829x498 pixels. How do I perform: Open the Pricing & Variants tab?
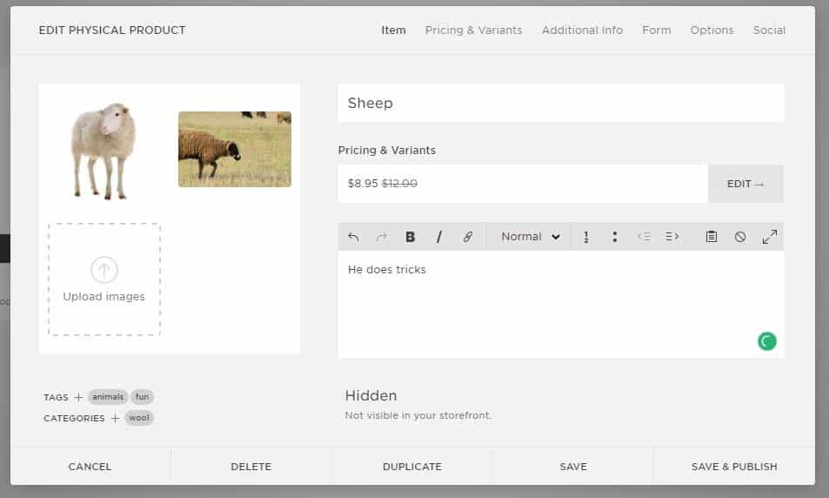pos(473,30)
